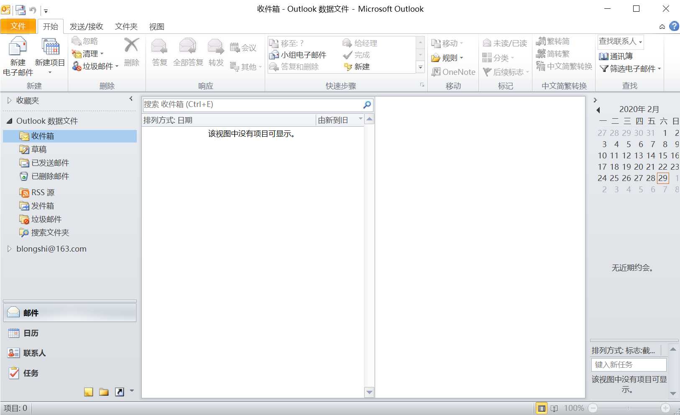The height and width of the screenshot is (415, 680).
Task: Switch to the Mail (邮件) module
Action: pyautogui.click(x=70, y=313)
